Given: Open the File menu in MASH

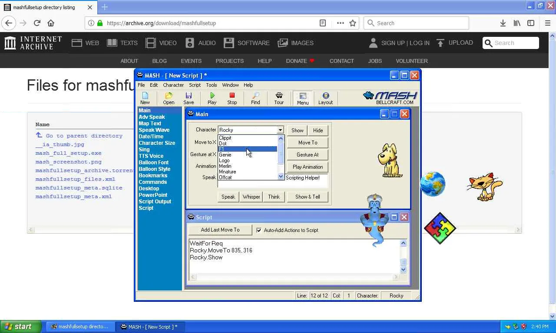Looking at the screenshot, I should tap(141, 85).
